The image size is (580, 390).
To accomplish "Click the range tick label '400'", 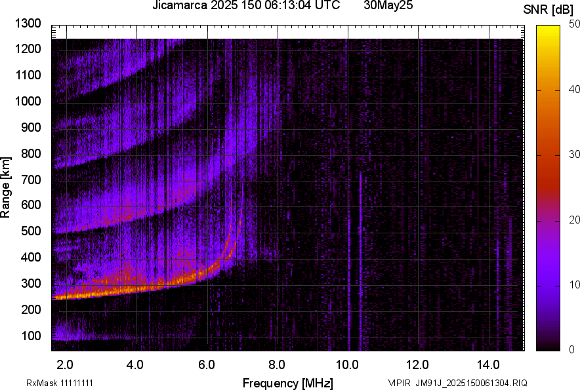I will (x=31, y=256).
